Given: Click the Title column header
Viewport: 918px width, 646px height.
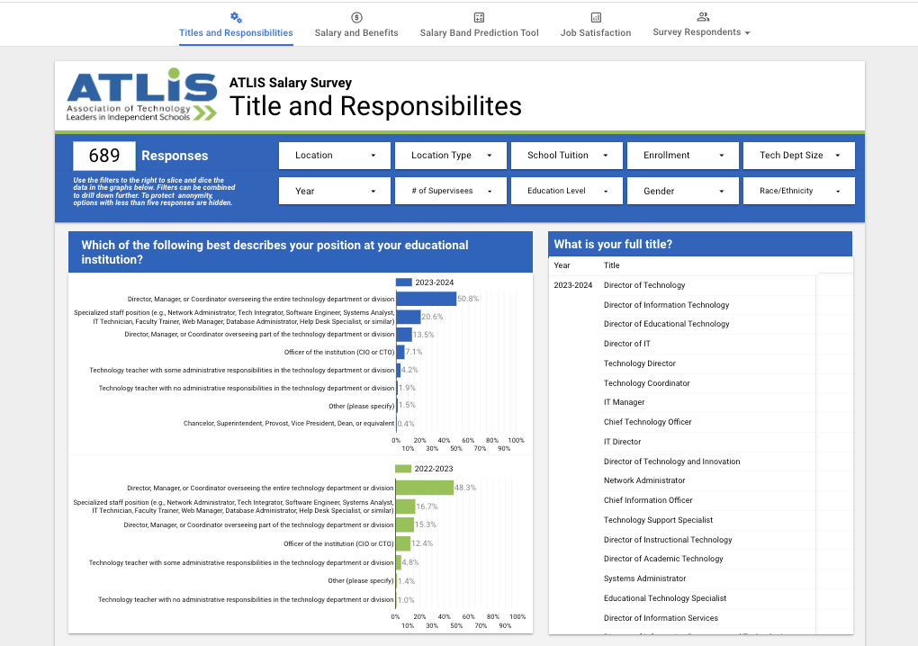Looking at the screenshot, I should (x=612, y=265).
